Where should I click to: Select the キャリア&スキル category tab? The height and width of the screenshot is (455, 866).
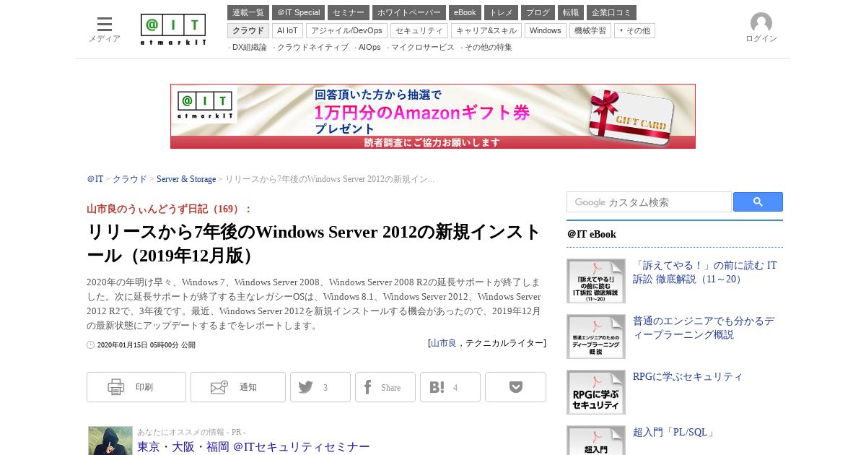[x=486, y=30]
